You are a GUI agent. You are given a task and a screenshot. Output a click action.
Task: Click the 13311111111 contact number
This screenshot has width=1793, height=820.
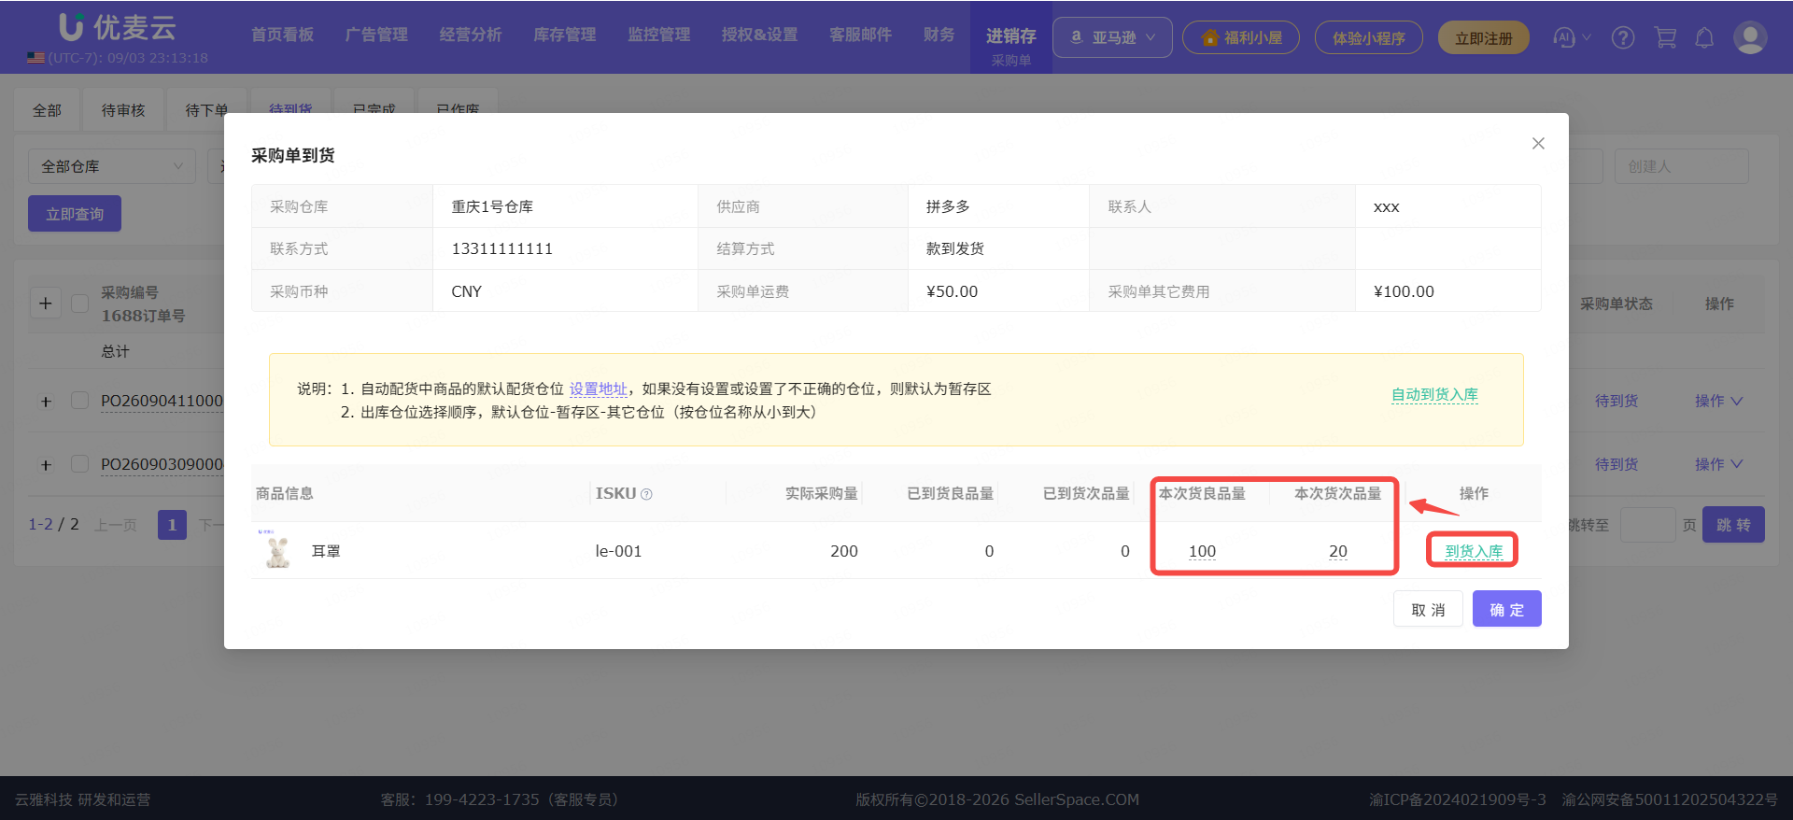pyautogui.click(x=502, y=248)
